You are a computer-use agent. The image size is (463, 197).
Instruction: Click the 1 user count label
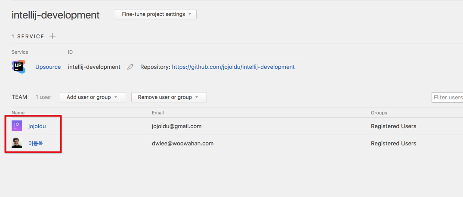(43, 97)
